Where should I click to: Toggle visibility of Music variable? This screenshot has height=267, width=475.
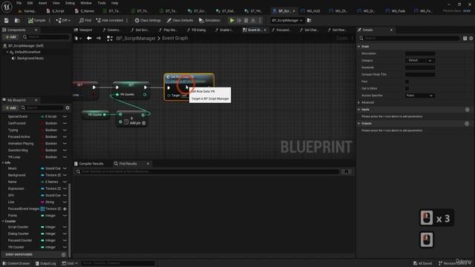[65, 168]
